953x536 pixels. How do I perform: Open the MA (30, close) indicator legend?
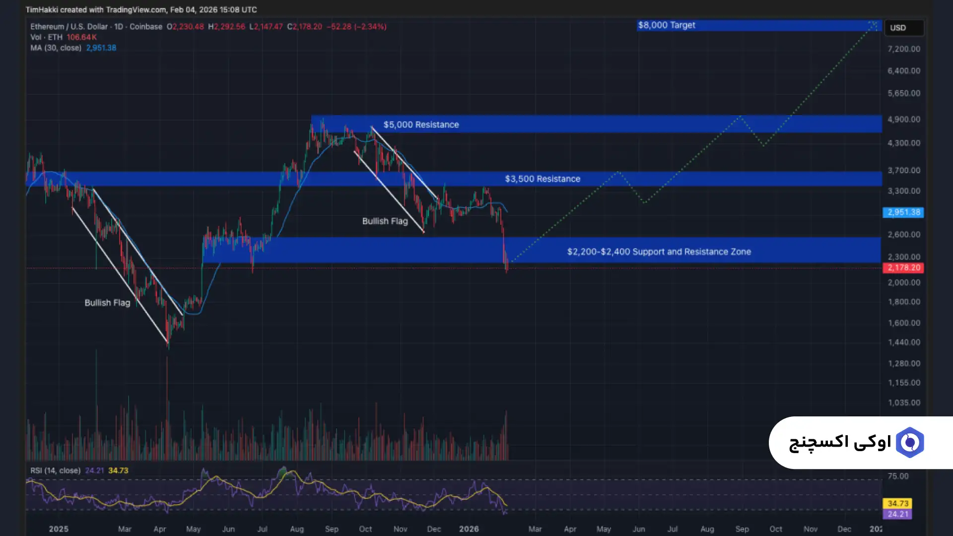tap(56, 48)
